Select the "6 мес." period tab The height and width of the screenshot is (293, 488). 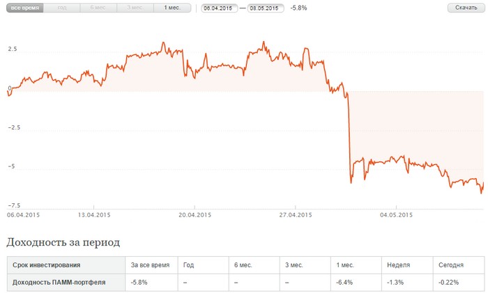(98, 8)
